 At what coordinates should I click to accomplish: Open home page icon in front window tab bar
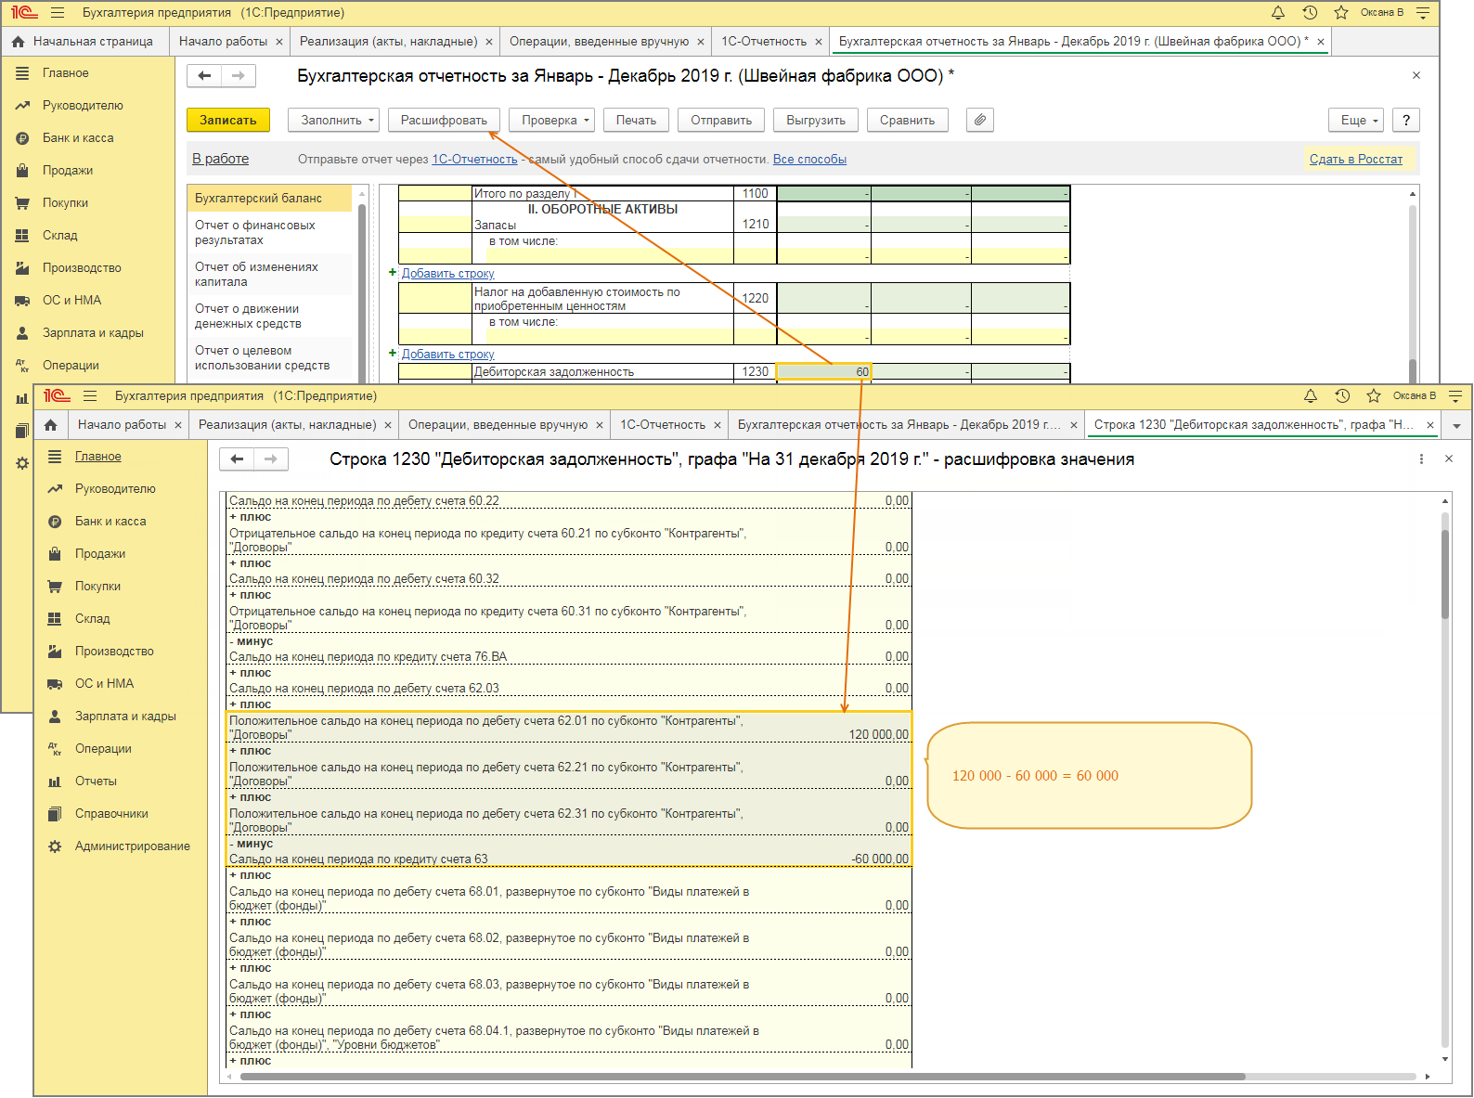coord(51,425)
